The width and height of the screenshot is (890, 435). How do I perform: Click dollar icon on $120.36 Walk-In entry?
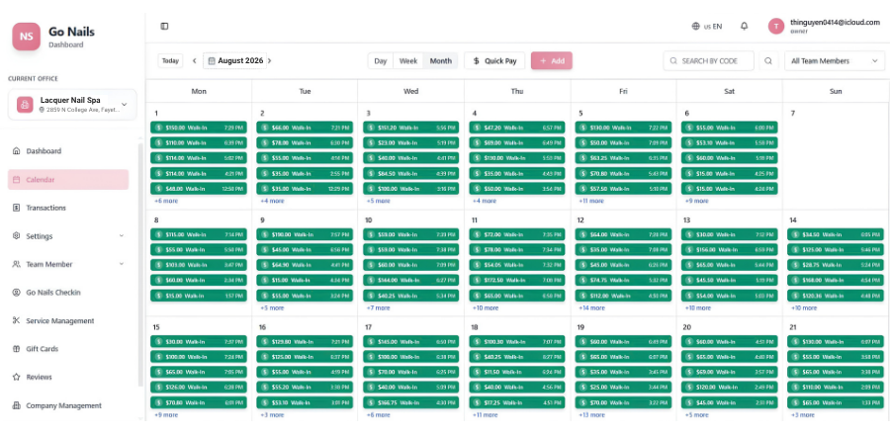pos(795,296)
